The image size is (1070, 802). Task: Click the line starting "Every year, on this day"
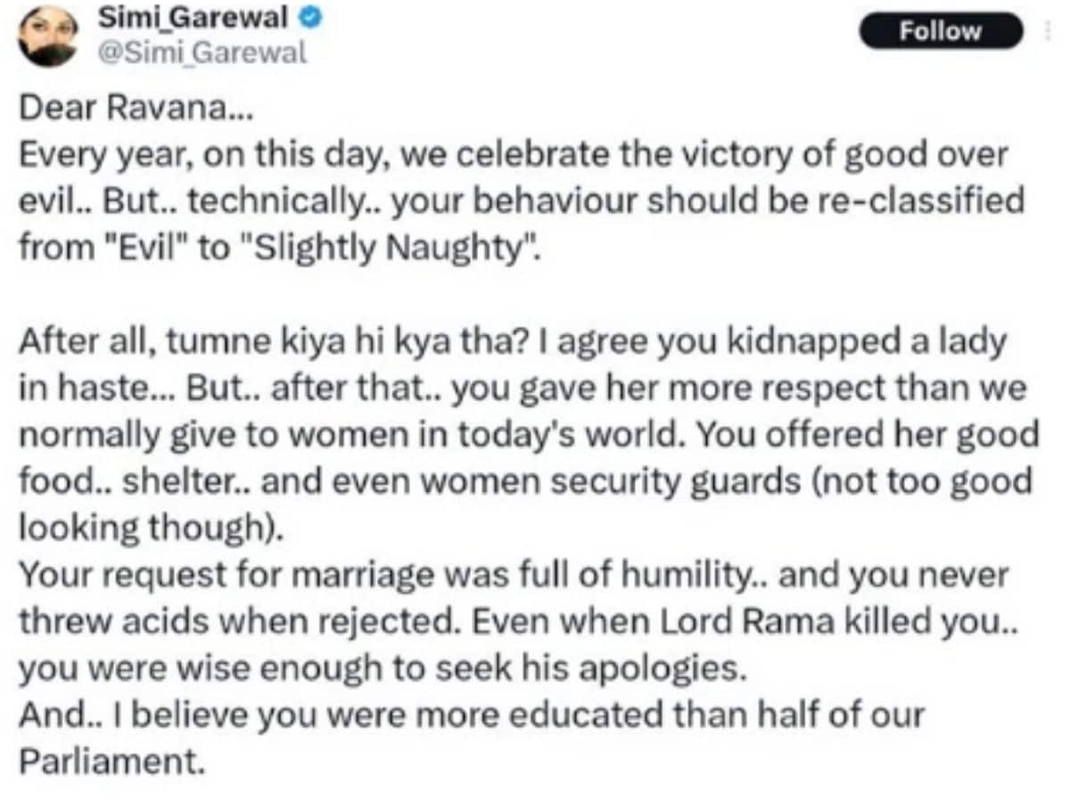pos(513,155)
